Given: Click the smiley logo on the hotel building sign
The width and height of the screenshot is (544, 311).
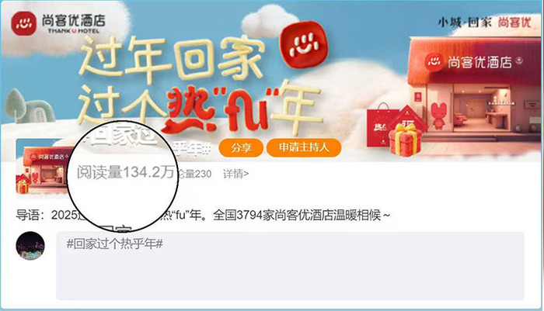Looking at the screenshot, I should tap(434, 62).
